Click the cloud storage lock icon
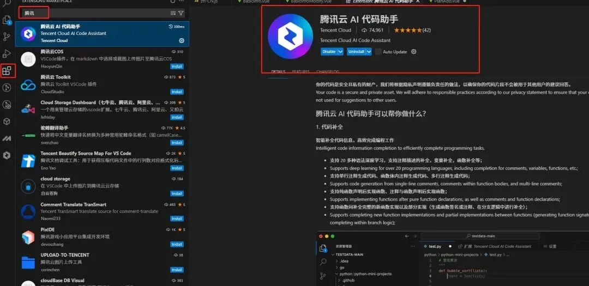Screen dimensions: 589x286 (x=28, y=186)
